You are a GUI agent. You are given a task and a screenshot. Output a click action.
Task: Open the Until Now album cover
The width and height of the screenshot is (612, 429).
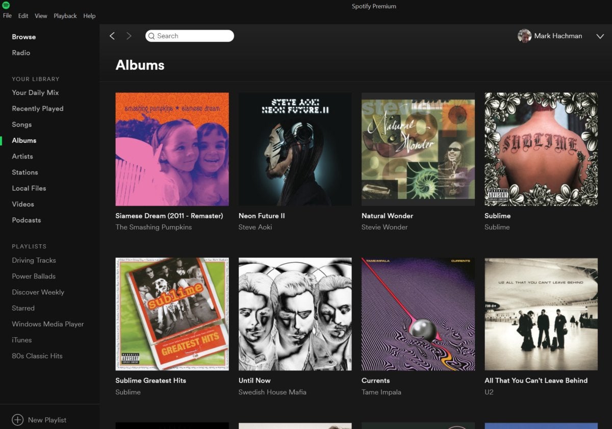[x=295, y=314]
